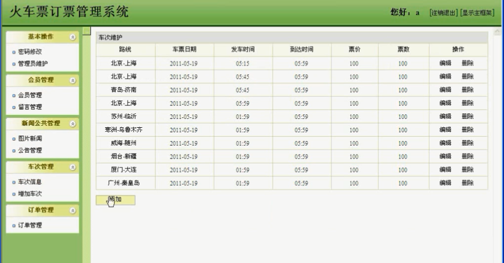Click the 显示主框架 link
The width and height of the screenshot is (504, 263).
477,13
